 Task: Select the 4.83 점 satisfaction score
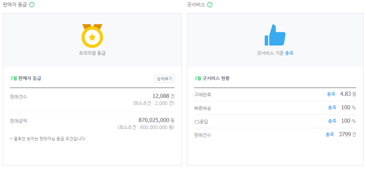(348, 94)
